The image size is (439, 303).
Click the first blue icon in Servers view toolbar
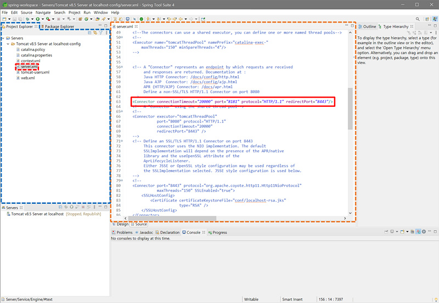60,207
